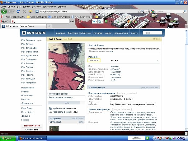Click the Google search engine icon
The image size is (188, 141).
(x=152, y=12)
